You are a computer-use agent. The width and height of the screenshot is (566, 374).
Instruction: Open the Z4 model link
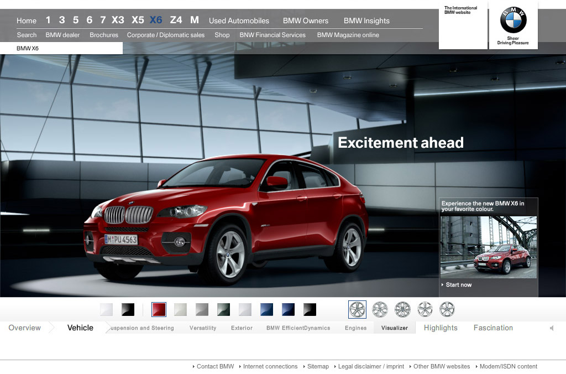tap(176, 20)
